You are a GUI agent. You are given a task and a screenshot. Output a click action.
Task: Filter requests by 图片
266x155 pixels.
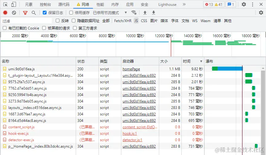coord(154,21)
